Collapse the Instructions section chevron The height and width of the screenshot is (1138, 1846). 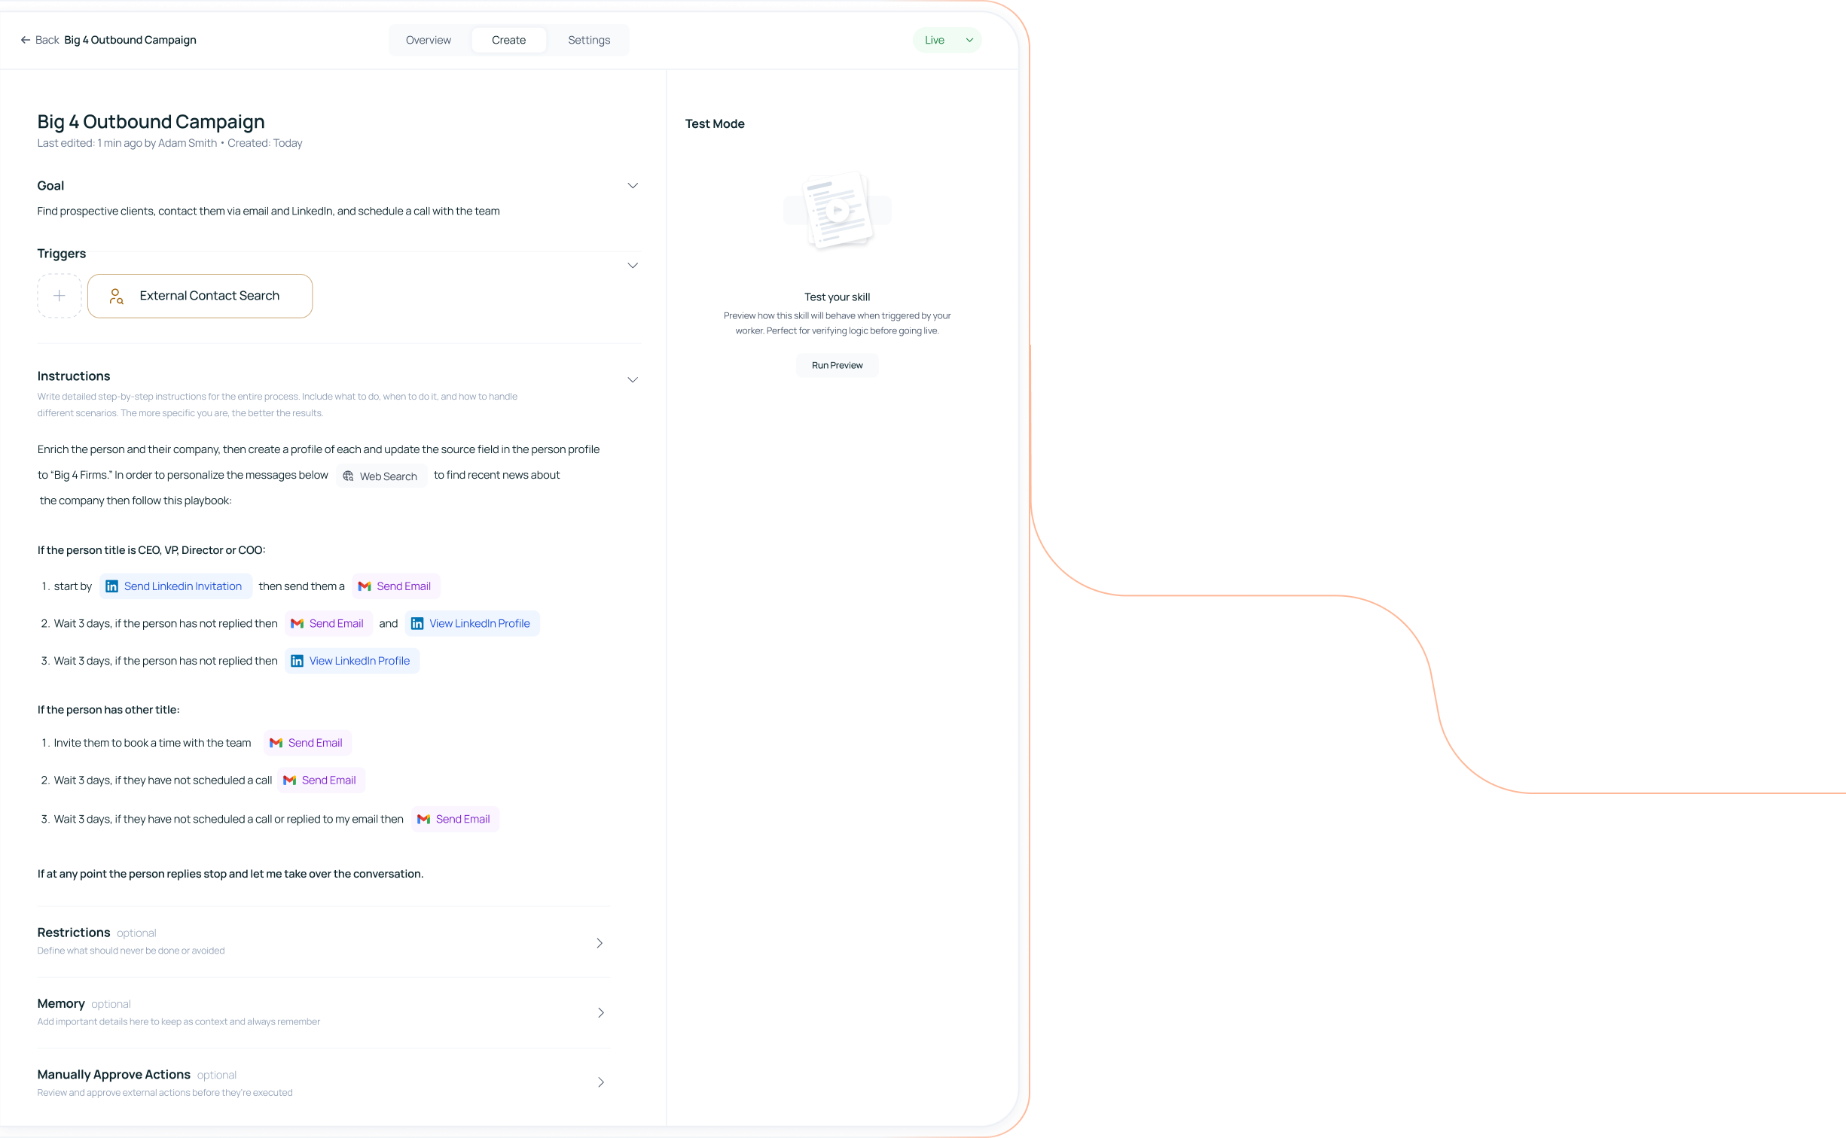point(633,380)
